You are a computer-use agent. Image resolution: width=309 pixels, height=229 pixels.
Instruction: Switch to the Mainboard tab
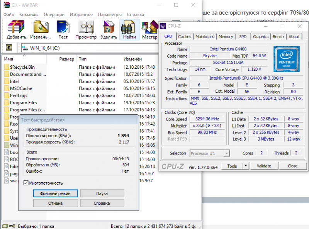click(x=205, y=37)
